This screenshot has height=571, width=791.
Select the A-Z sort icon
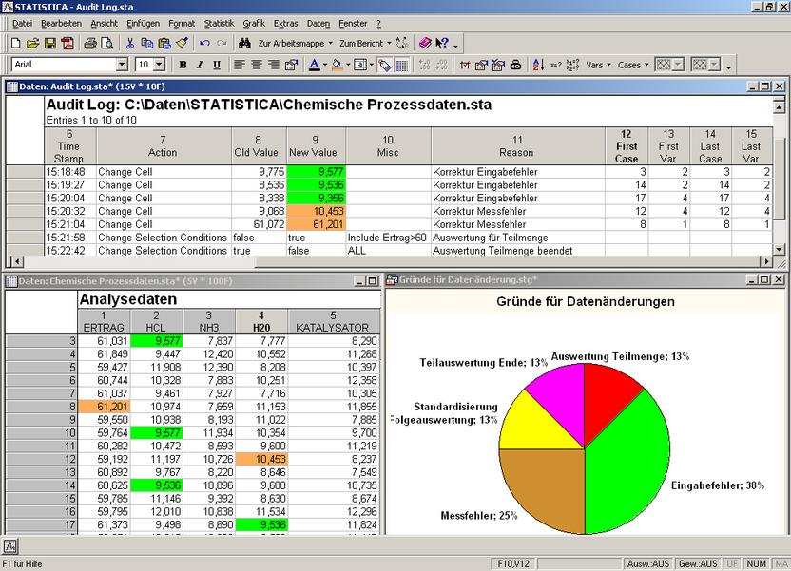(538, 65)
